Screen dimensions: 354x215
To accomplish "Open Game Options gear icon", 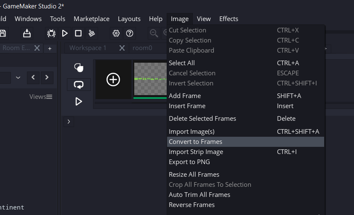I will tap(116, 33).
